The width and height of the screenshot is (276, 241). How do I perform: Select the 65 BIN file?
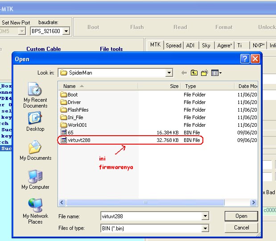pos(67,133)
